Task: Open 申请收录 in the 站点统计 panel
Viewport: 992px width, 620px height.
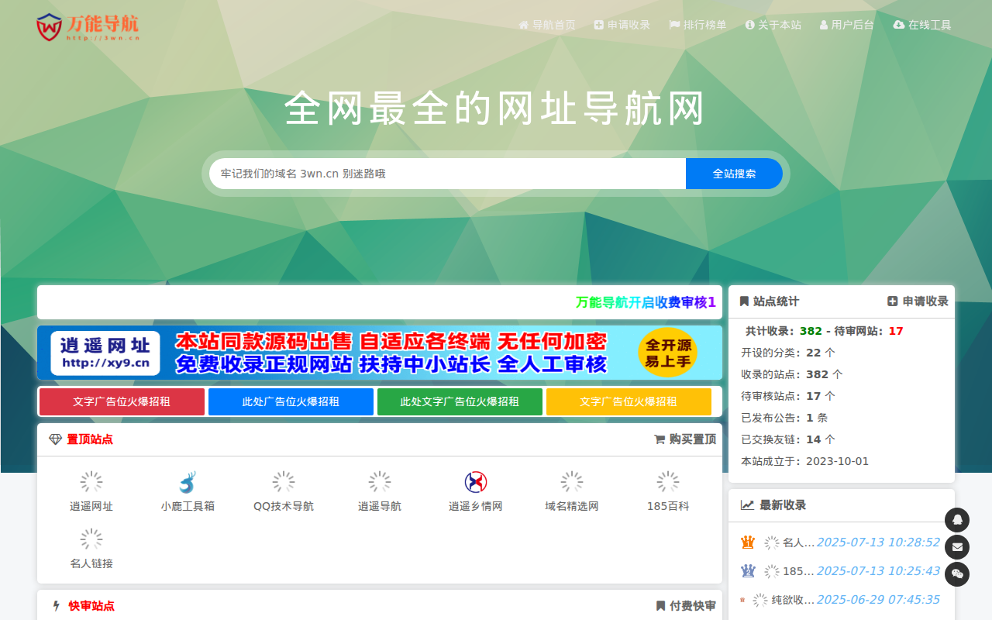Action: (x=918, y=301)
